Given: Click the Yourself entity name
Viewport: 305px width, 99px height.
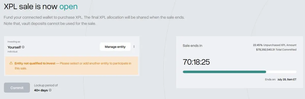Looking at the screenshot, I should tap(14, 47).
